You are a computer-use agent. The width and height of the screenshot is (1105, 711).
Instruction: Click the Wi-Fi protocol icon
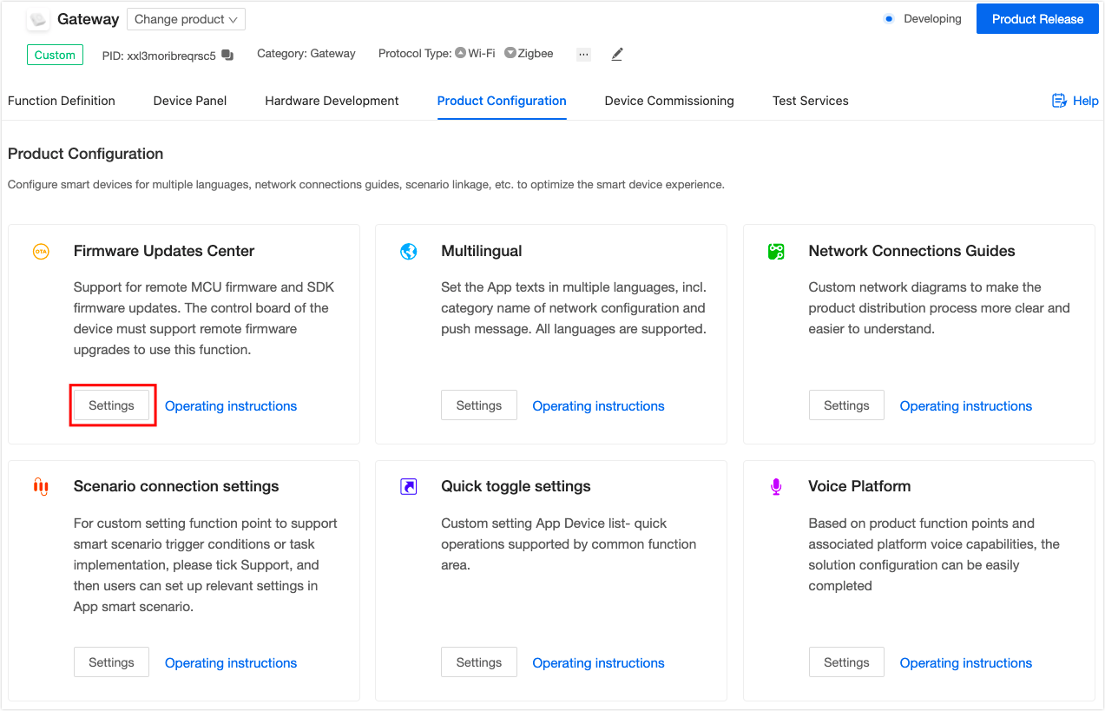pyautogui.click(x=460, y=53)
